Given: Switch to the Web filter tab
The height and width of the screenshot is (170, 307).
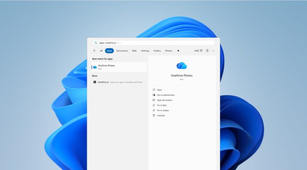Looking at the screenshot, I should [x=134, y=51].
